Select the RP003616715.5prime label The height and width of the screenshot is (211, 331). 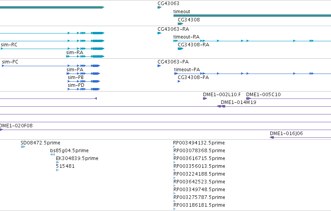[199, 158]
